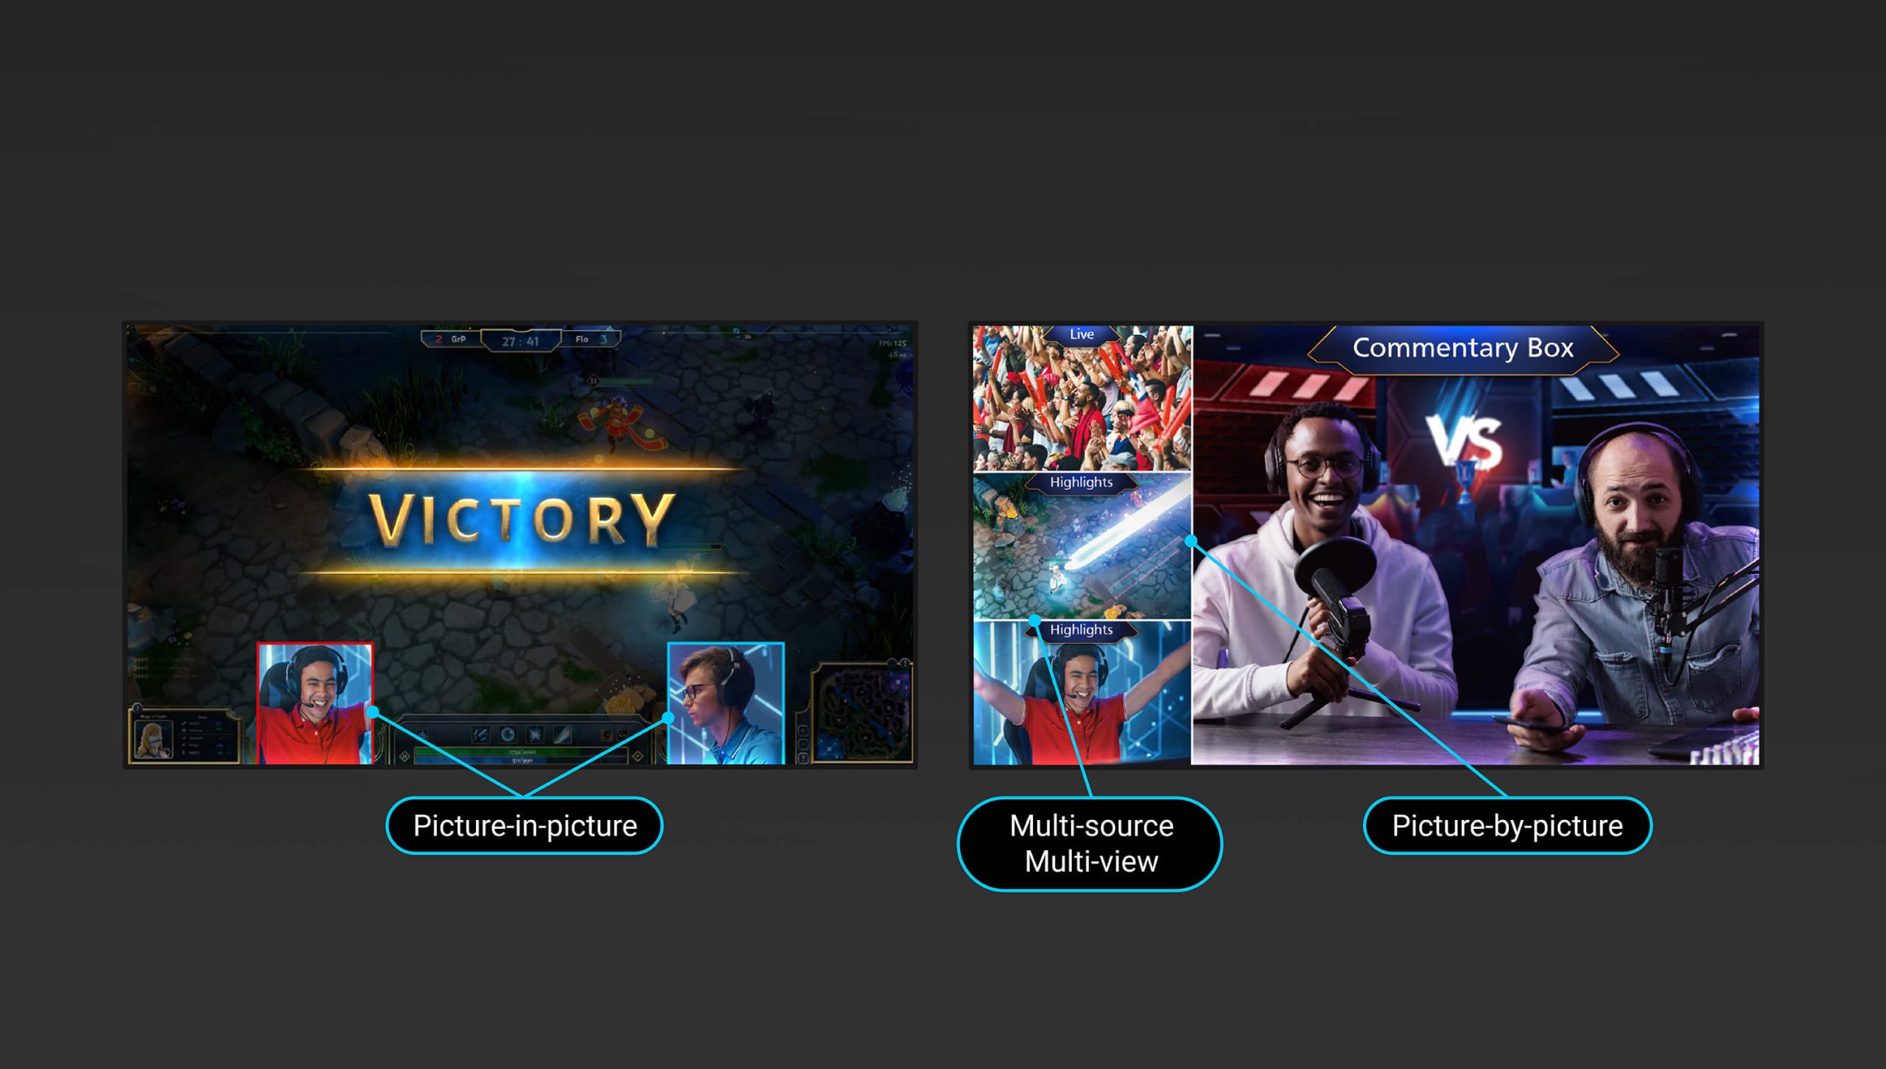Use the beam ability icon in skill bar

[x=562, y=735]
